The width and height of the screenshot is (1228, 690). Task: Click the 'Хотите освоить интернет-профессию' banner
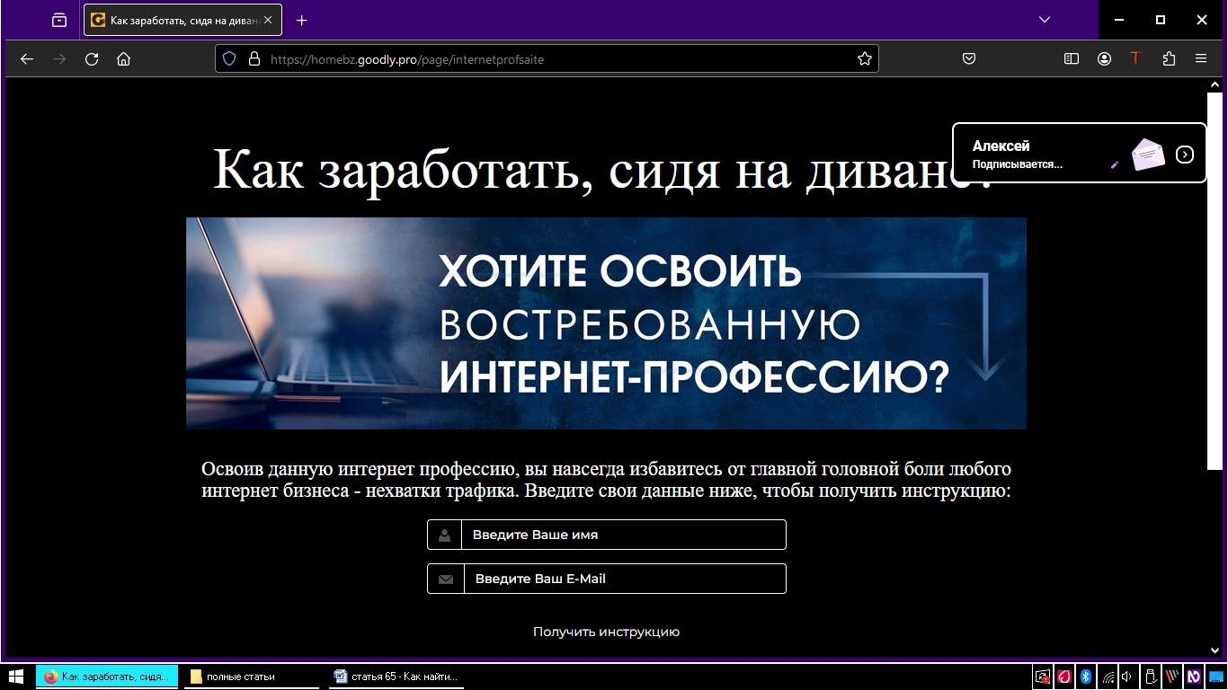point(606,323)
